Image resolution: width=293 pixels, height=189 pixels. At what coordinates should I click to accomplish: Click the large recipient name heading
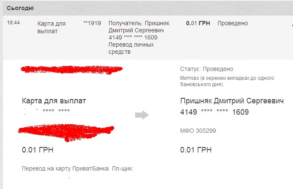(232, 101)
